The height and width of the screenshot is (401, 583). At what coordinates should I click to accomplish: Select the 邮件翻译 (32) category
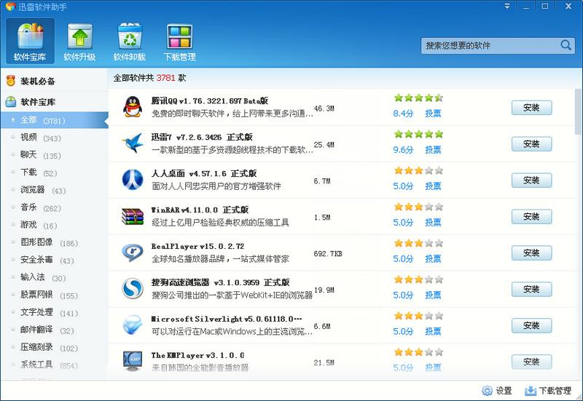(54, 330)
